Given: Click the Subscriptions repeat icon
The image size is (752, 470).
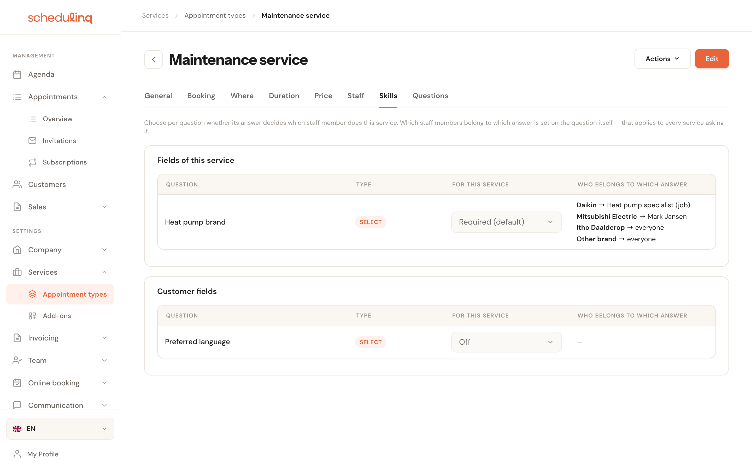Looking at the screenshot, I should tap(32, 162).
